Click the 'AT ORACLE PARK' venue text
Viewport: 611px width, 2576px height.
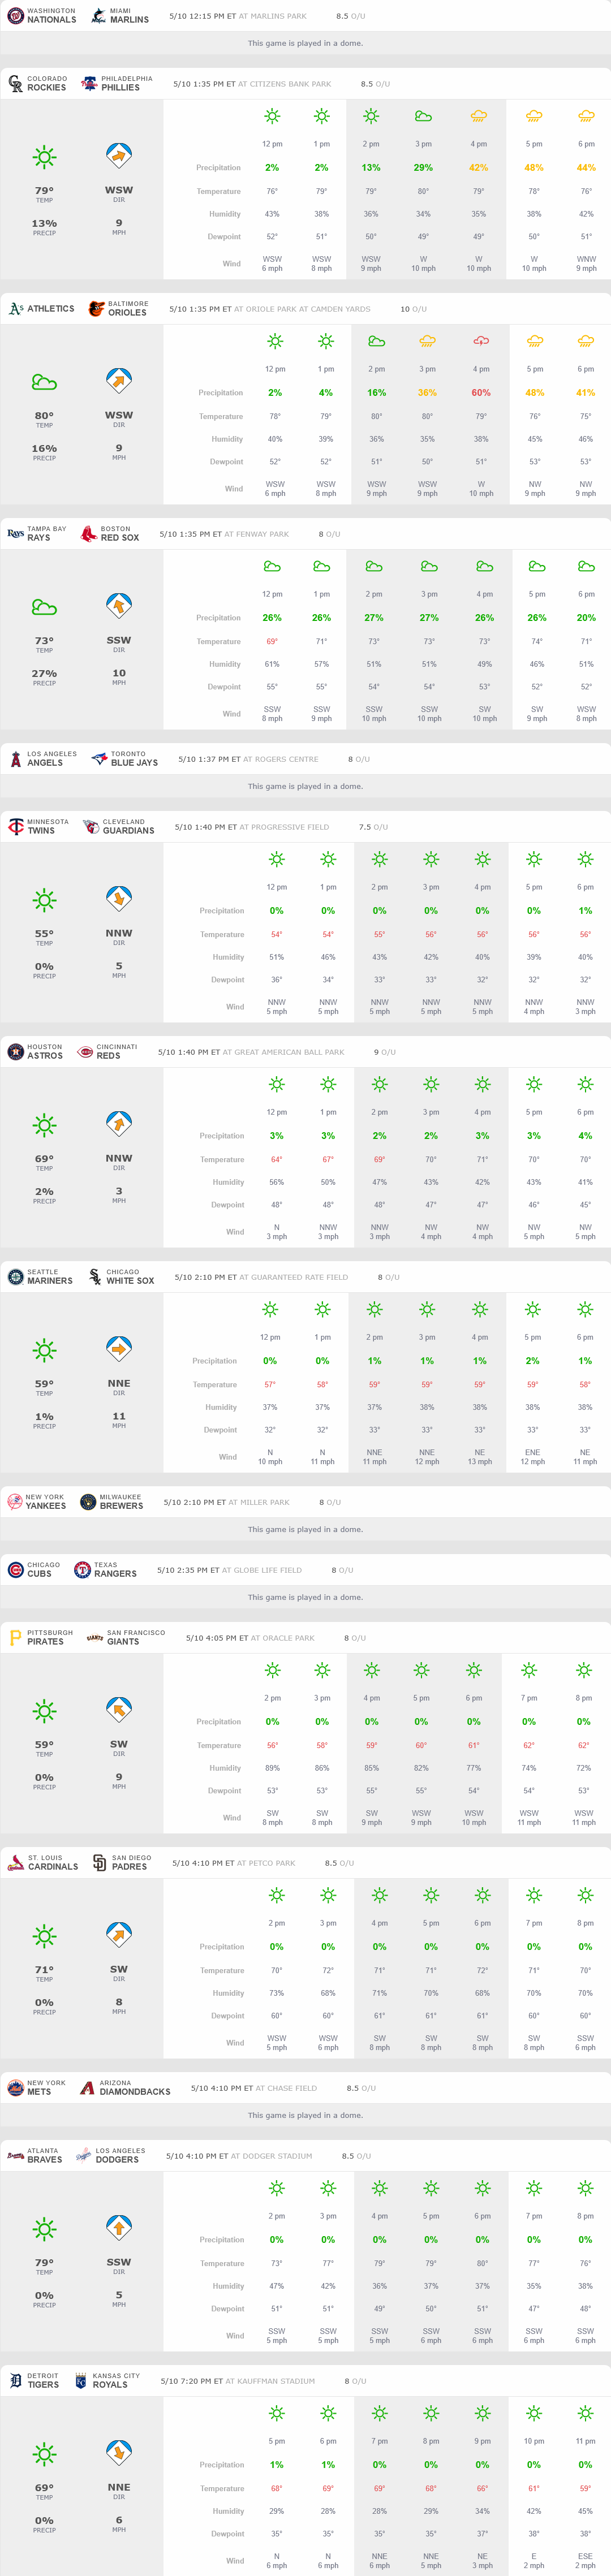point(283,1638)
